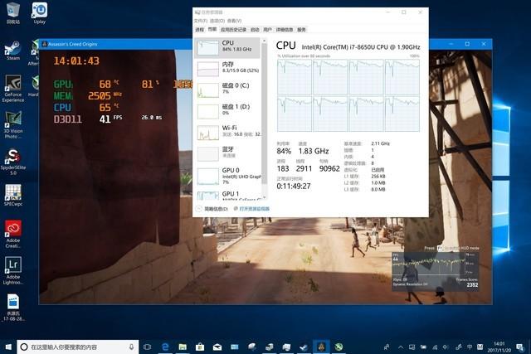Open the 文件(F) menu in Task Manager

click(201, 21)
